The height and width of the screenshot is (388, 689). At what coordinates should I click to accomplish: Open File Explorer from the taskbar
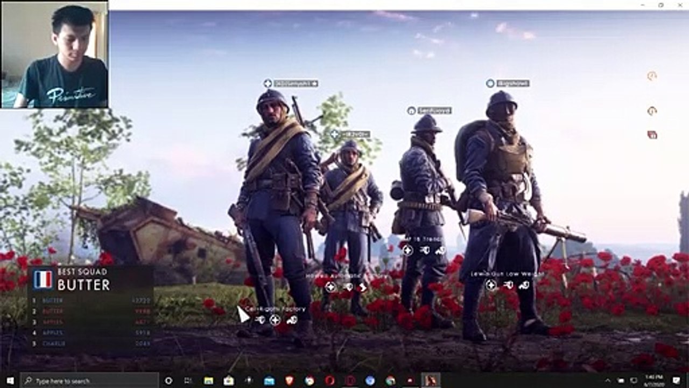(x=208, y=380)
